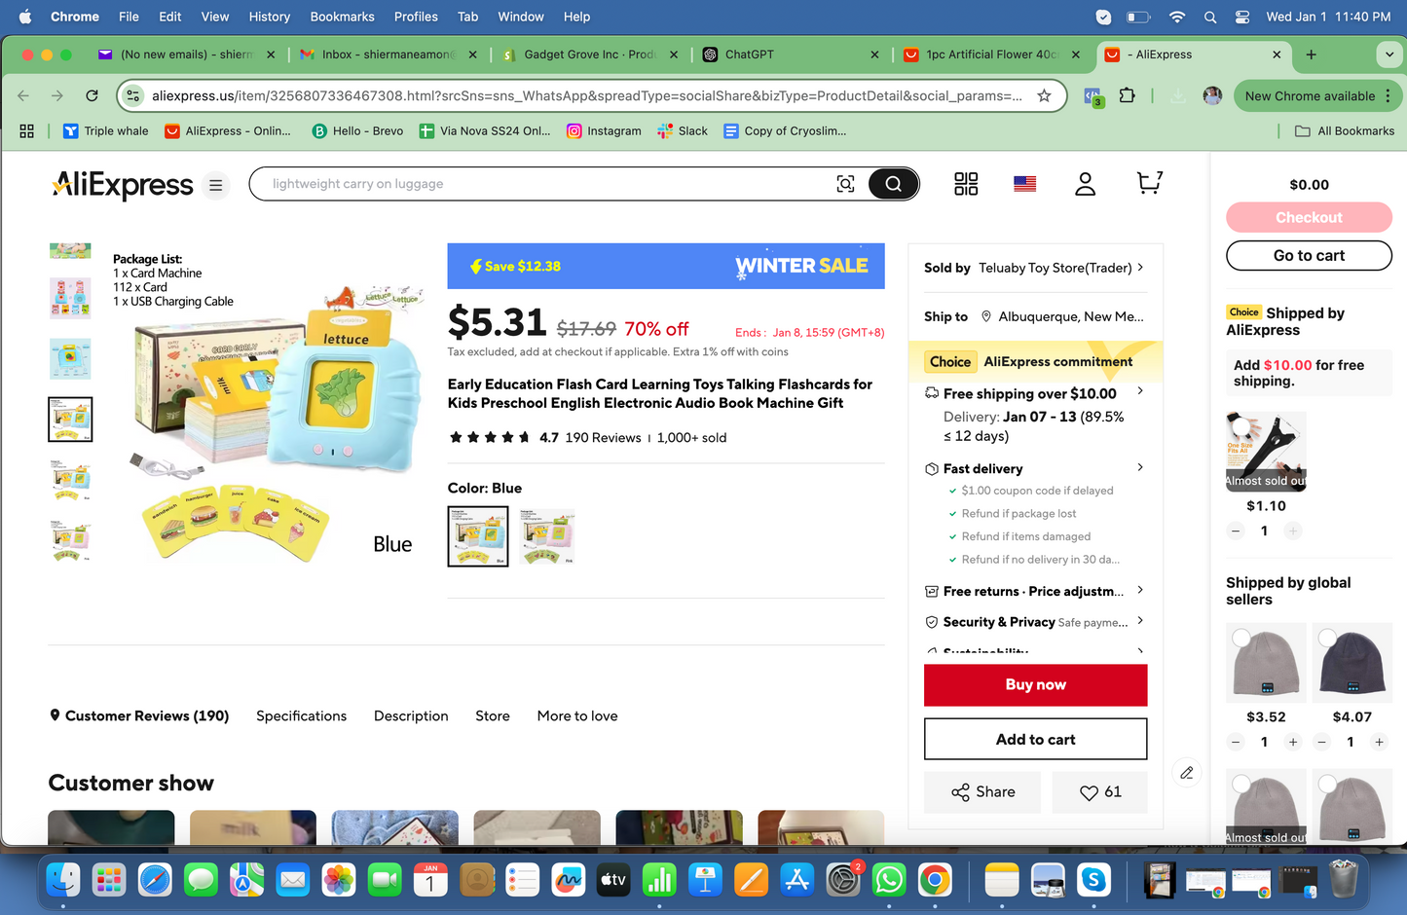
Task: Click the US flag region icon
Action: (1025, 184)
